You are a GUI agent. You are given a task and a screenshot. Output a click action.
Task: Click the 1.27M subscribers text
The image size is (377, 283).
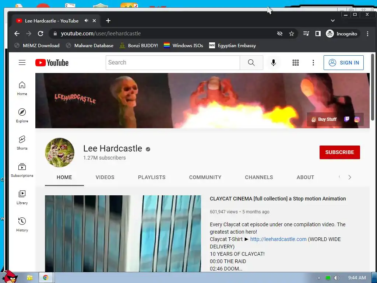click(x=104, y=158)
